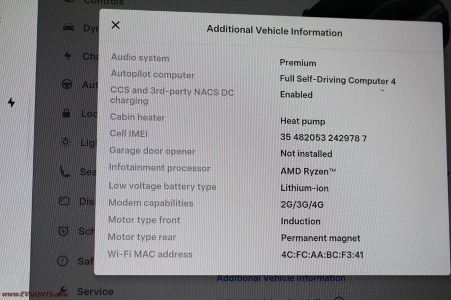Open Locks menu via padlock icon
451x300 pixels.
[66, 113]
